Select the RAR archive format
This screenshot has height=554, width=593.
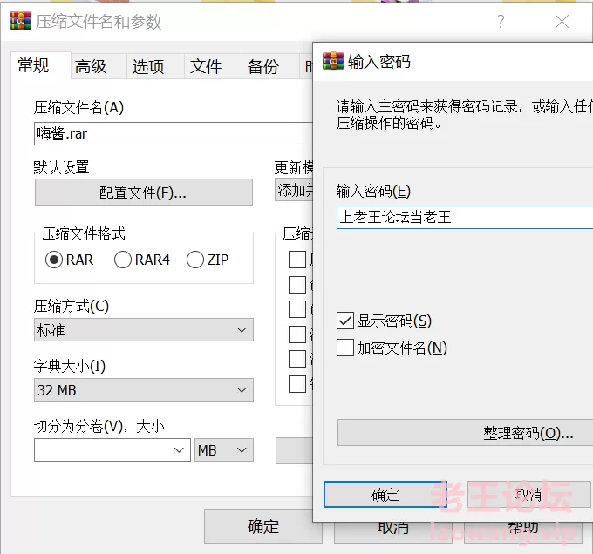click(69, 260)
